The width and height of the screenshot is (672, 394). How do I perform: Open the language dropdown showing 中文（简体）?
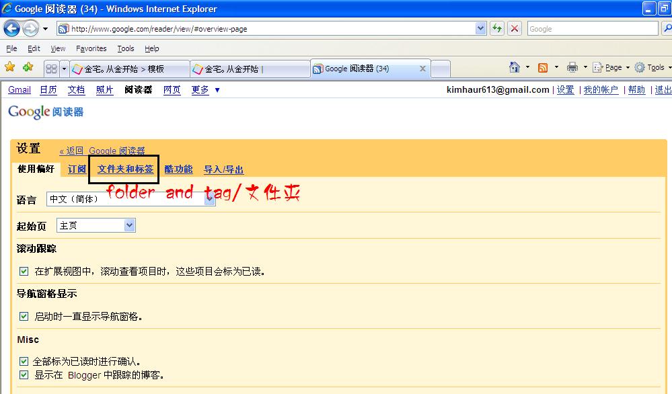tap(209, 199)
